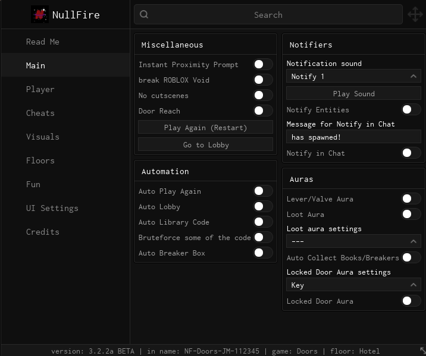Toggle Notify Entities switch
Image resolution: width=426 pixels, height=356 pixels.
411,109
